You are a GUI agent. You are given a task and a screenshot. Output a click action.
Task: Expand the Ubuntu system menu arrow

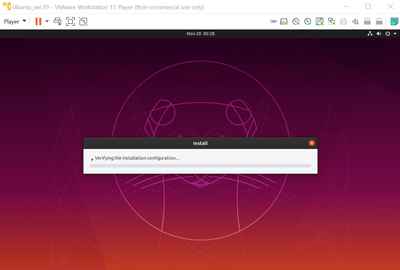point(395,34)
